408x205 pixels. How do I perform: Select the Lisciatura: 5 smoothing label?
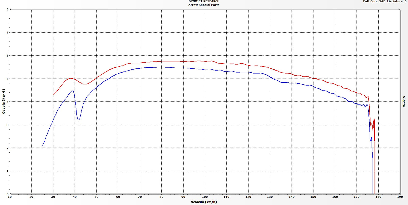tap(397, 1)
